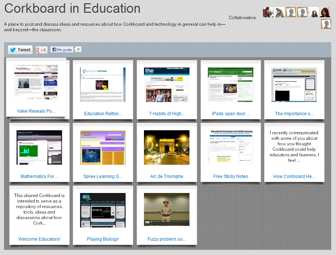Open the Spree Learning G... link
This screenshot has width=336, height=255.
103,176
